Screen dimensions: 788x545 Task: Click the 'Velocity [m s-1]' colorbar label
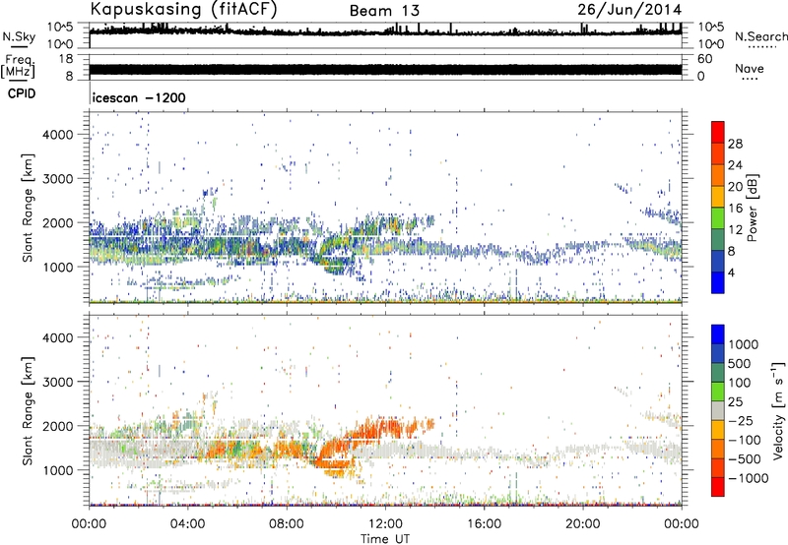(x=778, y=410)
